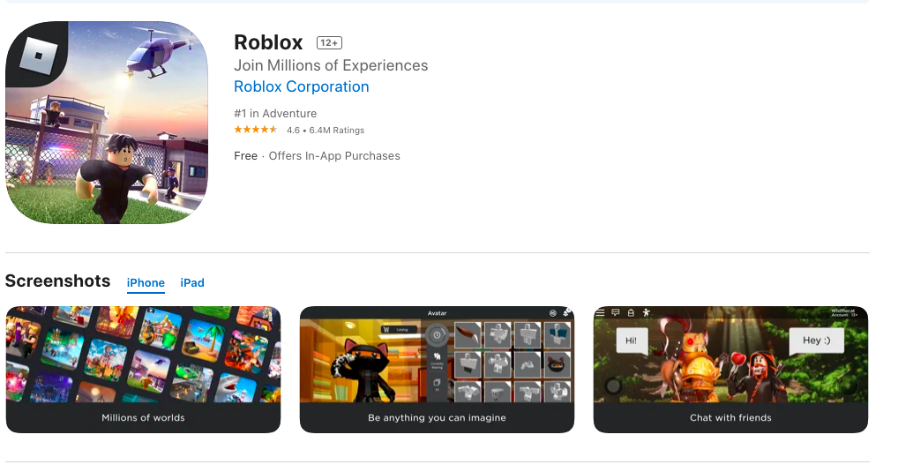Click the Roblox app title heading

click(x=268, y=42)
